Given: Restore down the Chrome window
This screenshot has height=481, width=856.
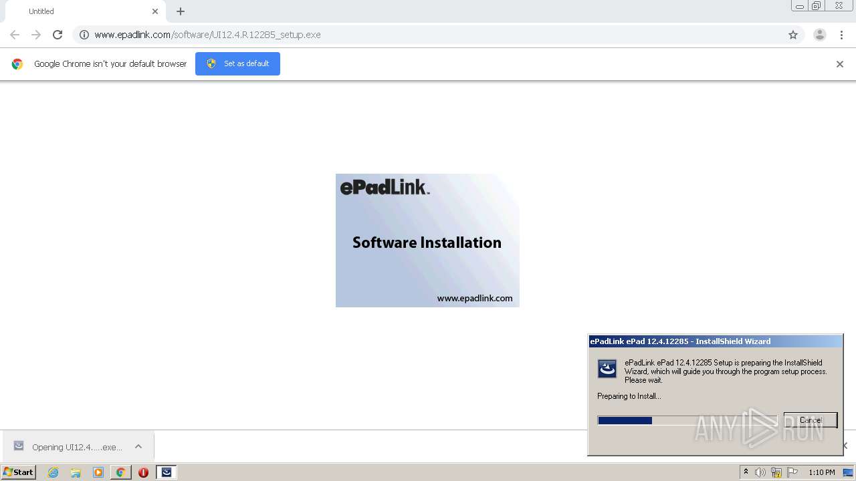Looking at the screenshot, I should click(x=817, y=6).
